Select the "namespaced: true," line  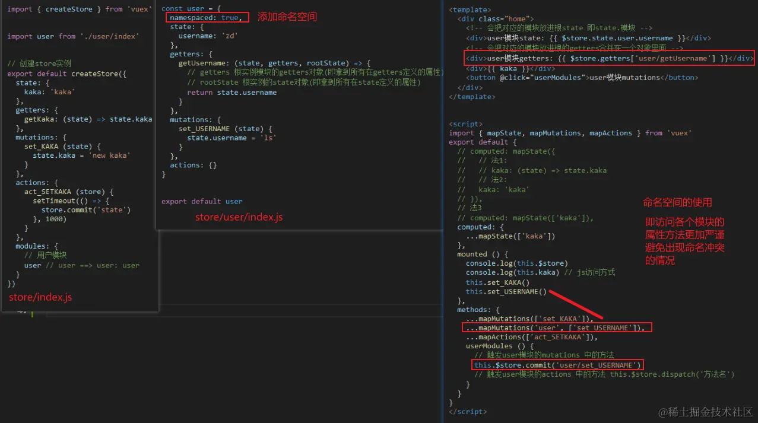coord(205,18)
